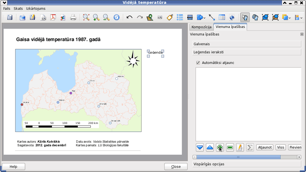Click the horizontal scrollbar thumb in properties panel

pyautogui.click(x=238, y=157)
